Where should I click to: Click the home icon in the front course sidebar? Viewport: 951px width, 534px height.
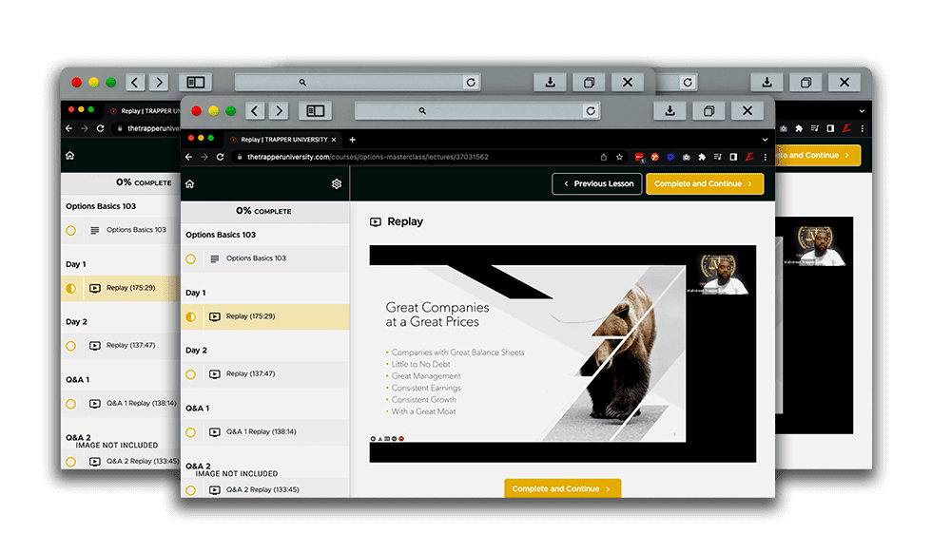[x=190, y=183]
